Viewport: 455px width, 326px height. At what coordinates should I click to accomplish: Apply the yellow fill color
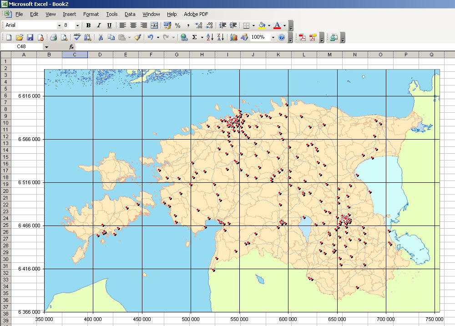262,25
